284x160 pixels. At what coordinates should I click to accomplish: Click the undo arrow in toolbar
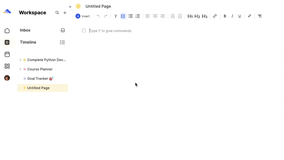pos(98,16)
